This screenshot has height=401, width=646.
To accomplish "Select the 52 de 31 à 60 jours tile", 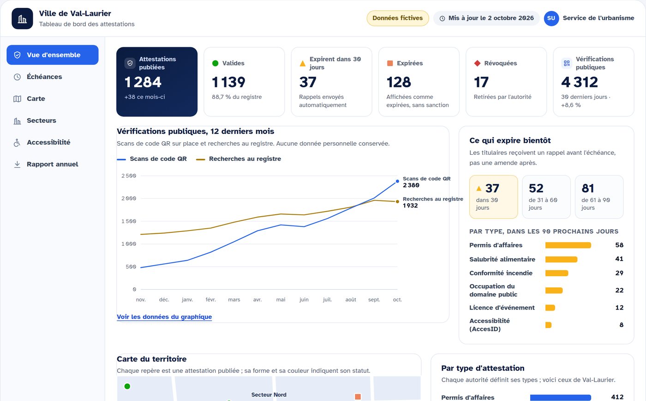I will pos(546,197).
